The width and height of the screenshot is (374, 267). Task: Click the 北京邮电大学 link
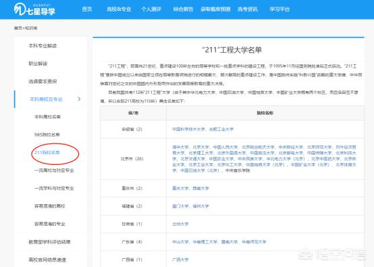[290, 153]
